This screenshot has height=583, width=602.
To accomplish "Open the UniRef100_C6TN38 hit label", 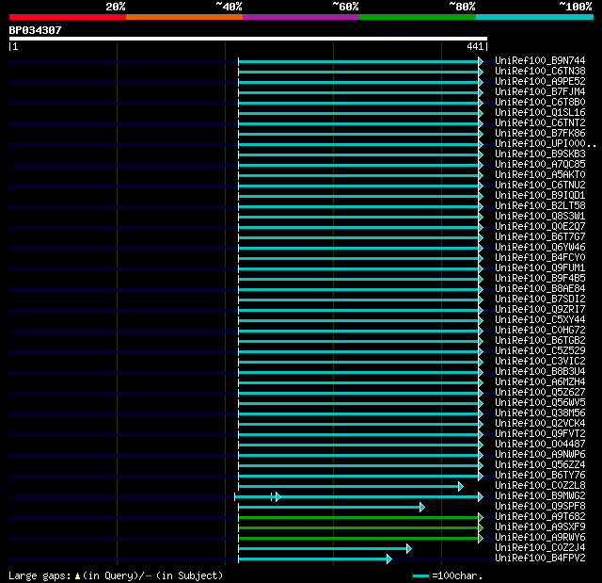I will tap(540, 71).
